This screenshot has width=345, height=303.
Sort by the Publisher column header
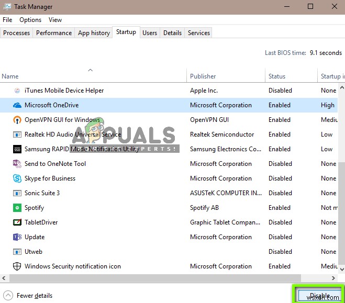tap(226, 76)
